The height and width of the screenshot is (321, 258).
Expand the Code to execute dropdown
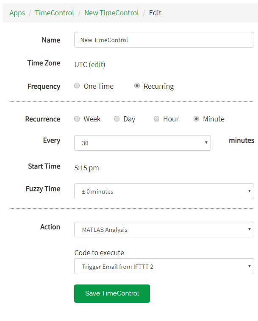164,267
